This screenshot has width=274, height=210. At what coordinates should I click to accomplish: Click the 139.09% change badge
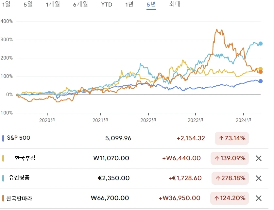click(x=230, y=158)
